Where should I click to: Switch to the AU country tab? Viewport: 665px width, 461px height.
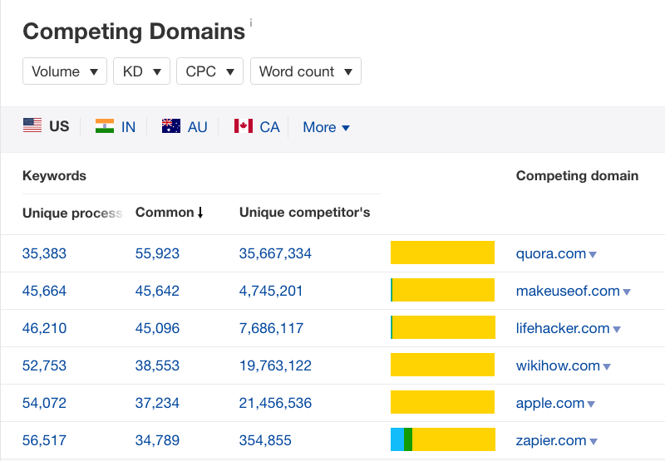185,127
